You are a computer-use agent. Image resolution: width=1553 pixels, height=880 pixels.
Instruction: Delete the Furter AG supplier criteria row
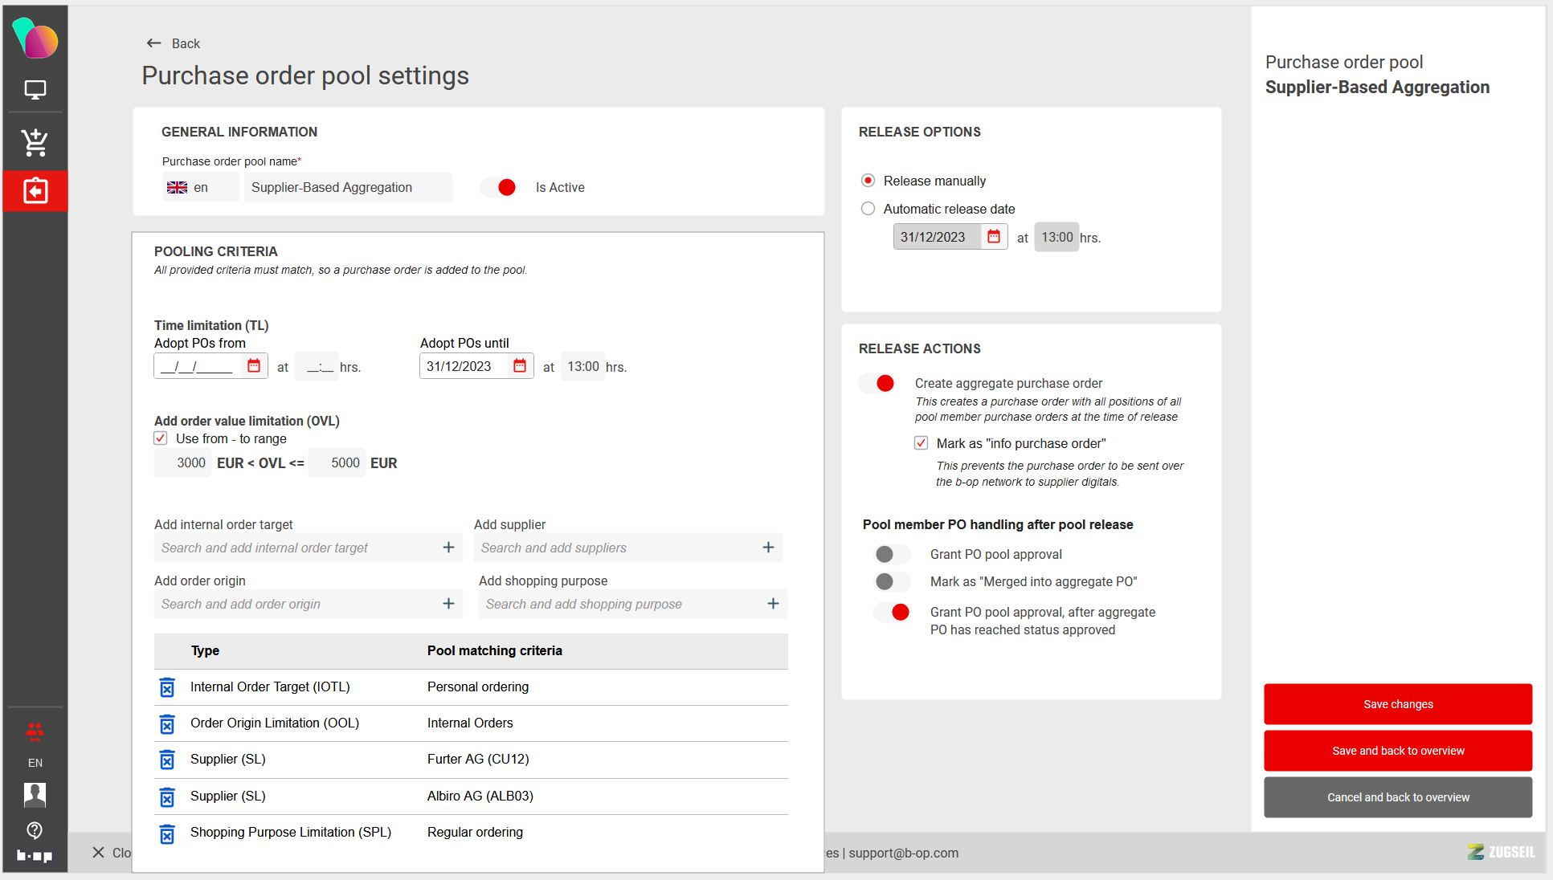point(167,760)
